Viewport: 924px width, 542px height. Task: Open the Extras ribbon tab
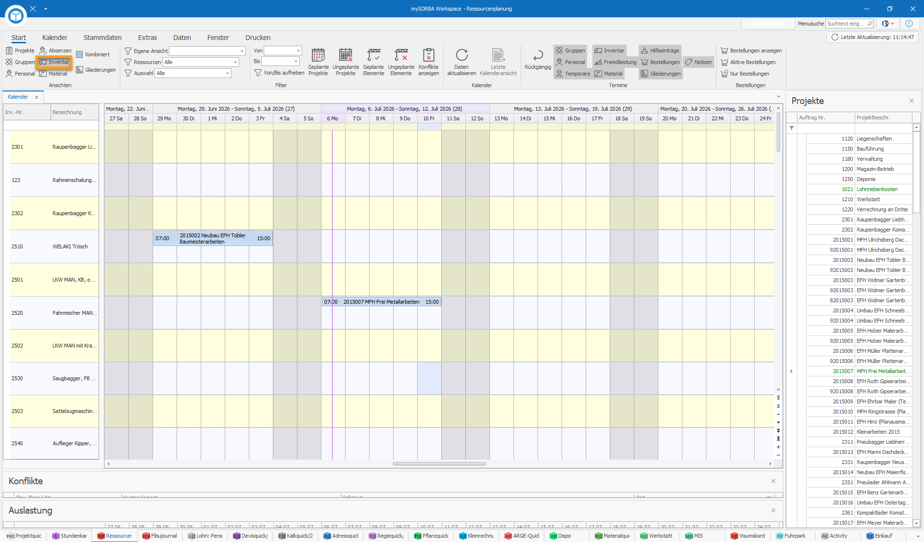[x=147, y=38]
